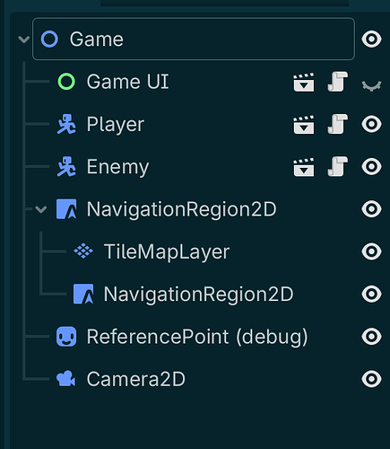Open the Game UI scene in editor
The image size is (390, 449).
304,82
